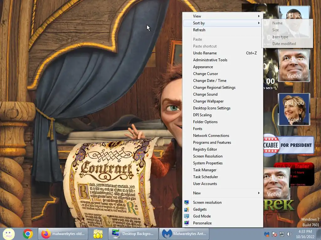The width and height of the screenshot is (321, 240).
Task: Select Change Wallpaper entry
Action: coord(223,101)
